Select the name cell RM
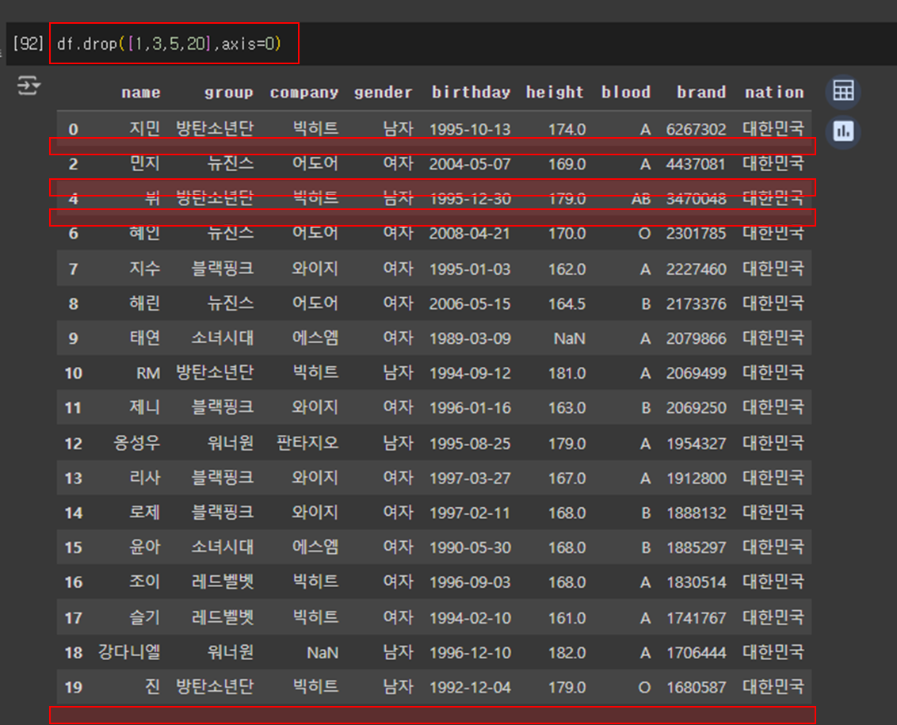 click(x=148, y=373)
